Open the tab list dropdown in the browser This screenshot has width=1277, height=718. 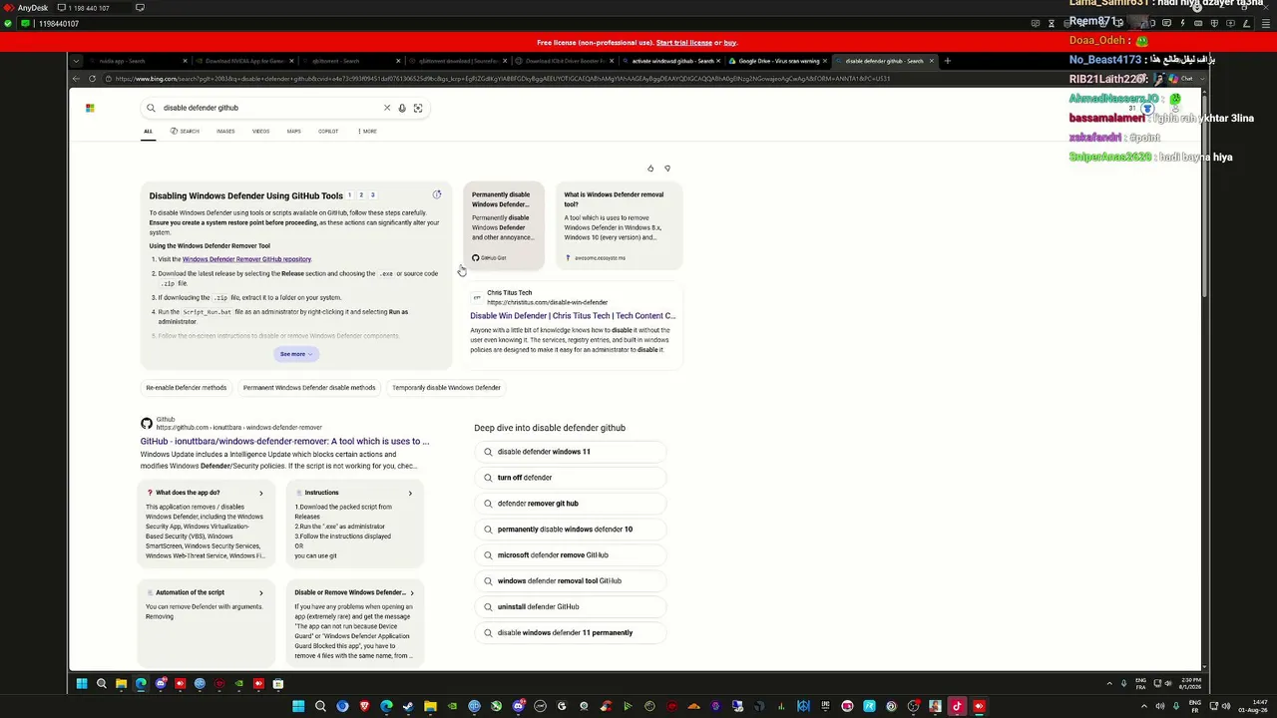coord(77,61)
